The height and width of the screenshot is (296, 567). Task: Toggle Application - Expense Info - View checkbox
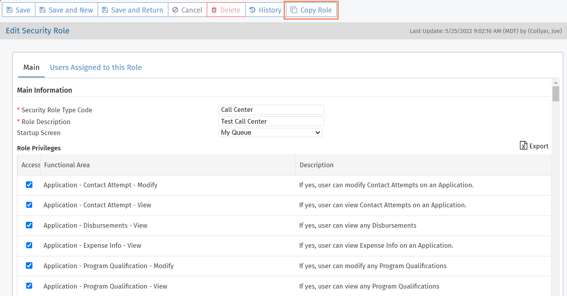29,245
